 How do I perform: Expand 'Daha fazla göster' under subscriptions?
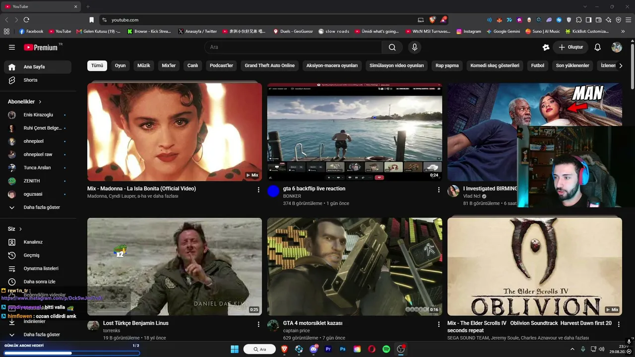coord(38,207)
